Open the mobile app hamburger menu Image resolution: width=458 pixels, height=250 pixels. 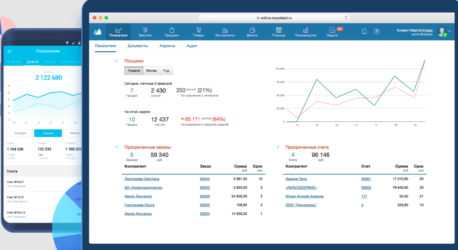click(9, 51)
